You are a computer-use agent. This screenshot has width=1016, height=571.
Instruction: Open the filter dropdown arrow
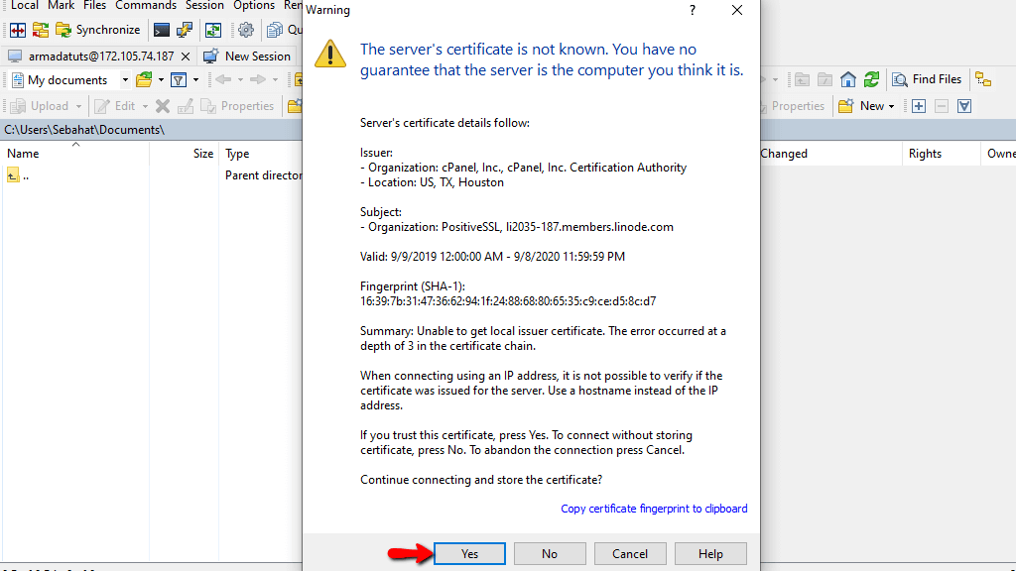195,79
